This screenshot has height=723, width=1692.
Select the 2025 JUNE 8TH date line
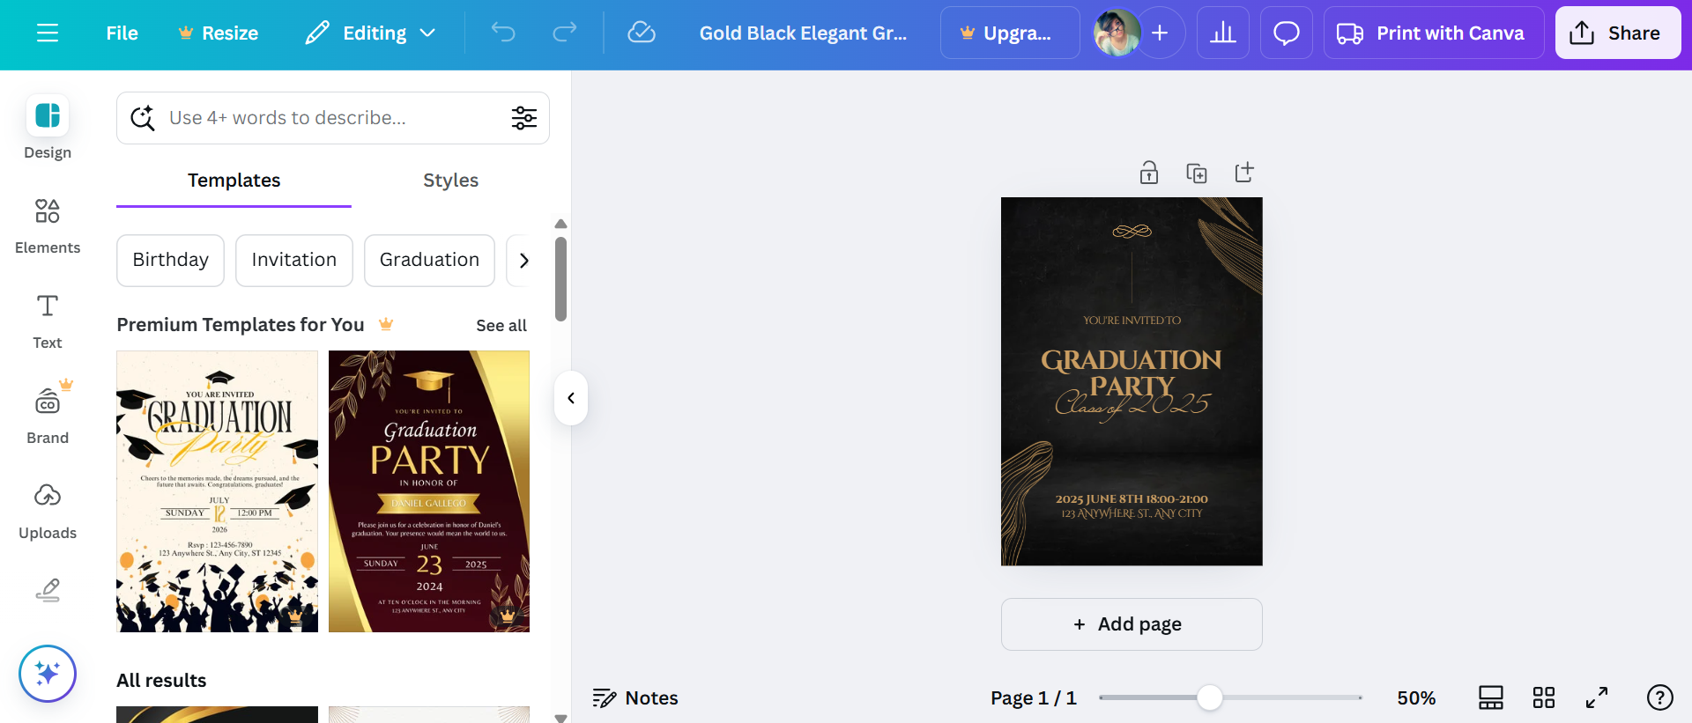tap(1132, 499)
